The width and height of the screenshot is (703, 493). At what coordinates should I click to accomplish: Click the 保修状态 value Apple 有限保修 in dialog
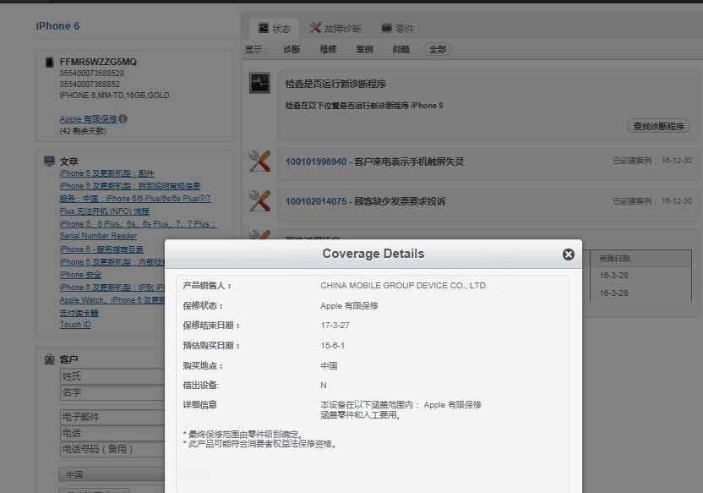tap(349, 305)
